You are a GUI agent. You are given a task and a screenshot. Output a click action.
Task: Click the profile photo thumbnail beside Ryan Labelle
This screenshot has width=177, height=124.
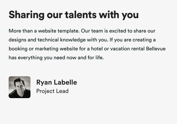(x=20, y=87)
